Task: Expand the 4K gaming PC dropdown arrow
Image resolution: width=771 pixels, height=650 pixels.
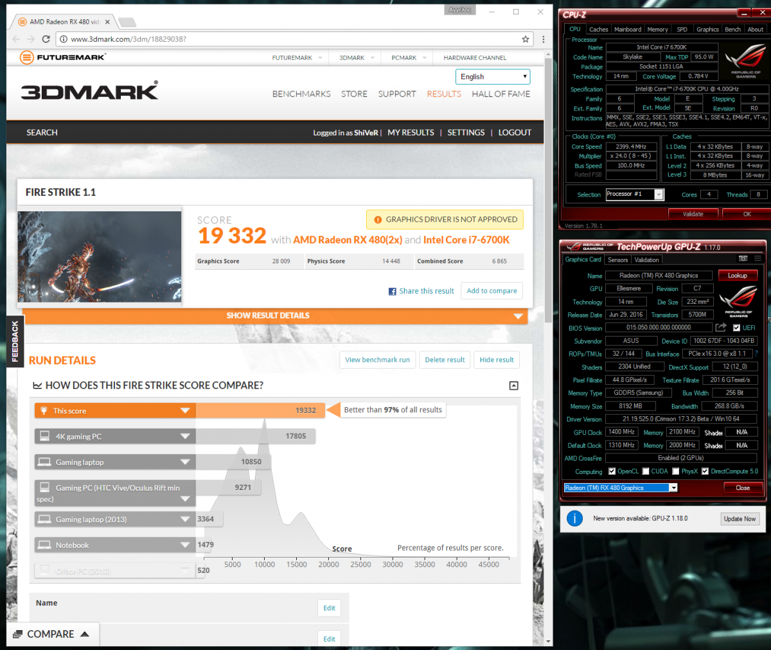Action: (185, 437)
